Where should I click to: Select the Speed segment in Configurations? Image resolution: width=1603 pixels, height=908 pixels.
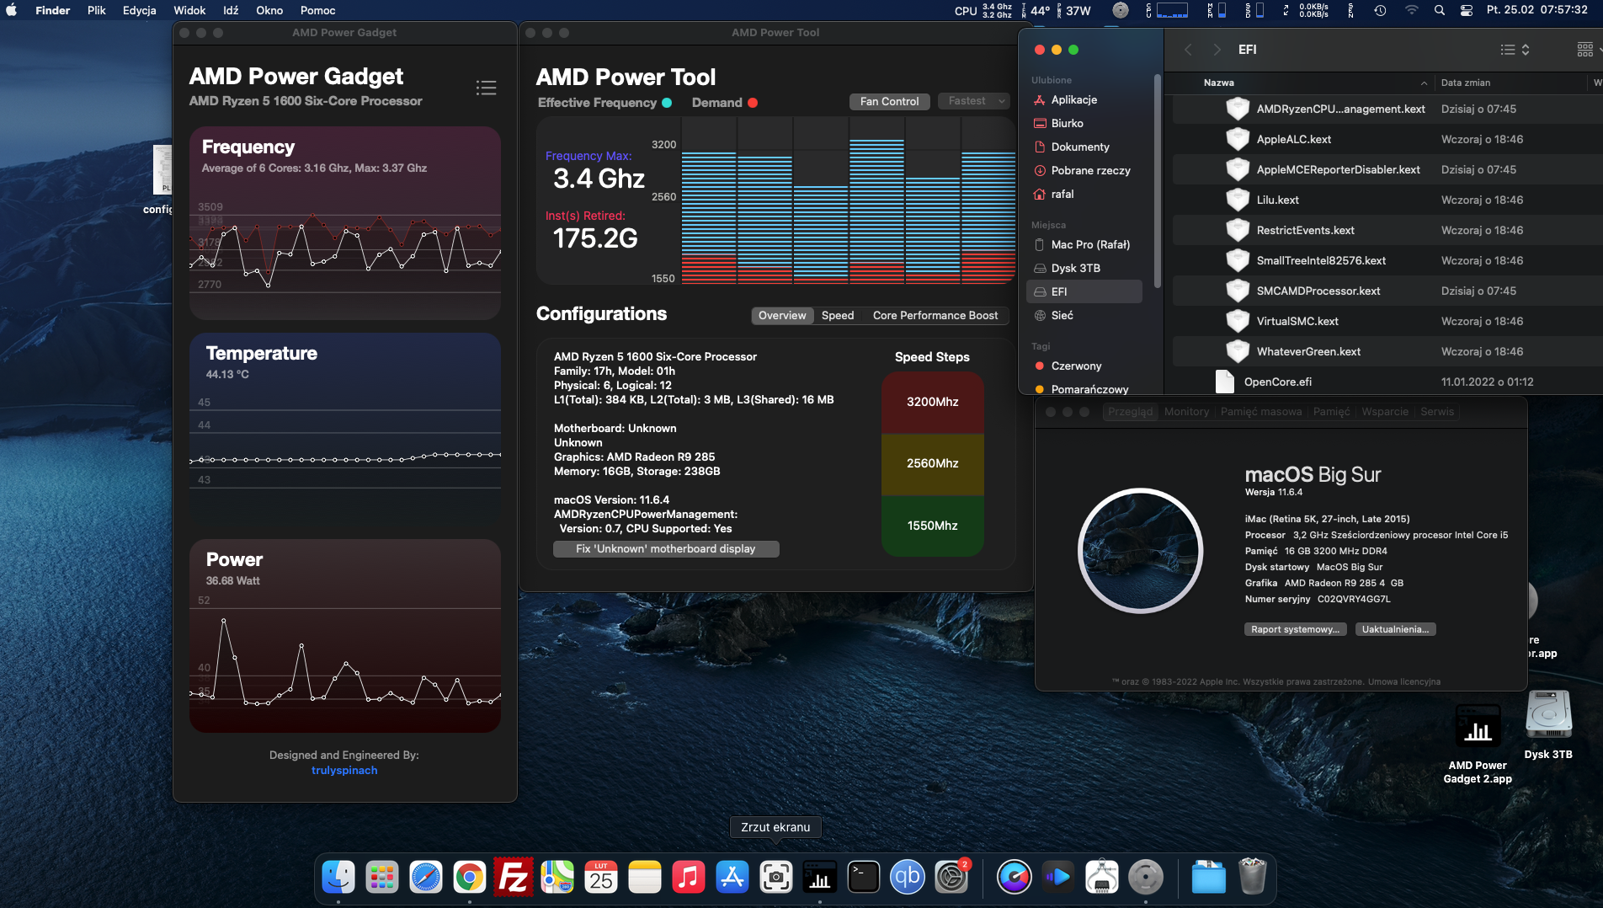(837, 315)
